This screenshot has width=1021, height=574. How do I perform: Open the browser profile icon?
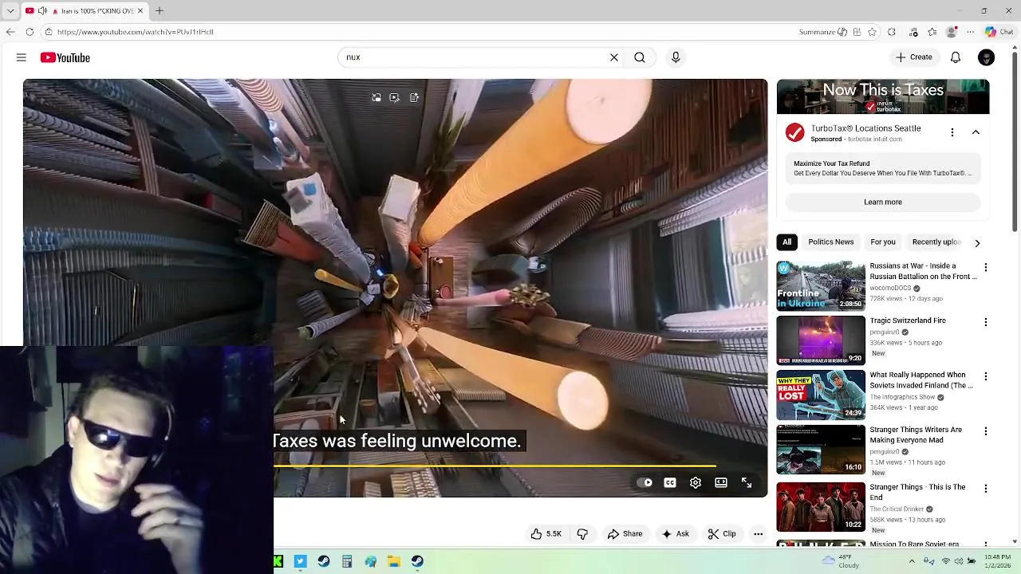pos(951,32)
